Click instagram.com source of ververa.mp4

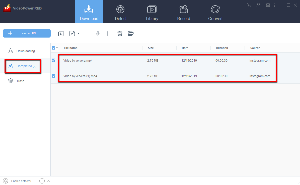pyautogui.click(x=260, y=61)
